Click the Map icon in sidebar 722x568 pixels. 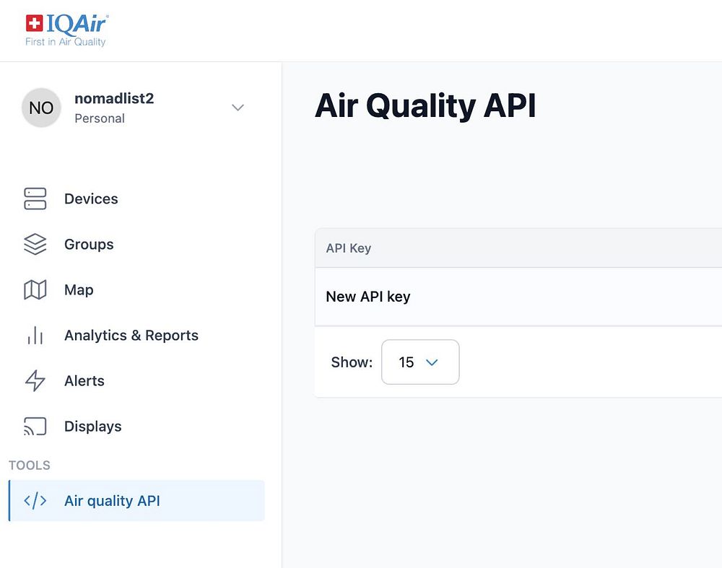pos(35,290)
